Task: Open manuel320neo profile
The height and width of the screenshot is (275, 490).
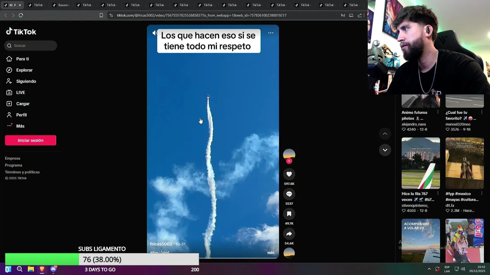Action: click(458, 124)
